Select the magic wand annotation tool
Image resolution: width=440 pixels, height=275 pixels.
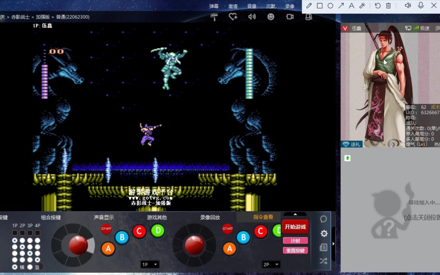pos(362,6)
